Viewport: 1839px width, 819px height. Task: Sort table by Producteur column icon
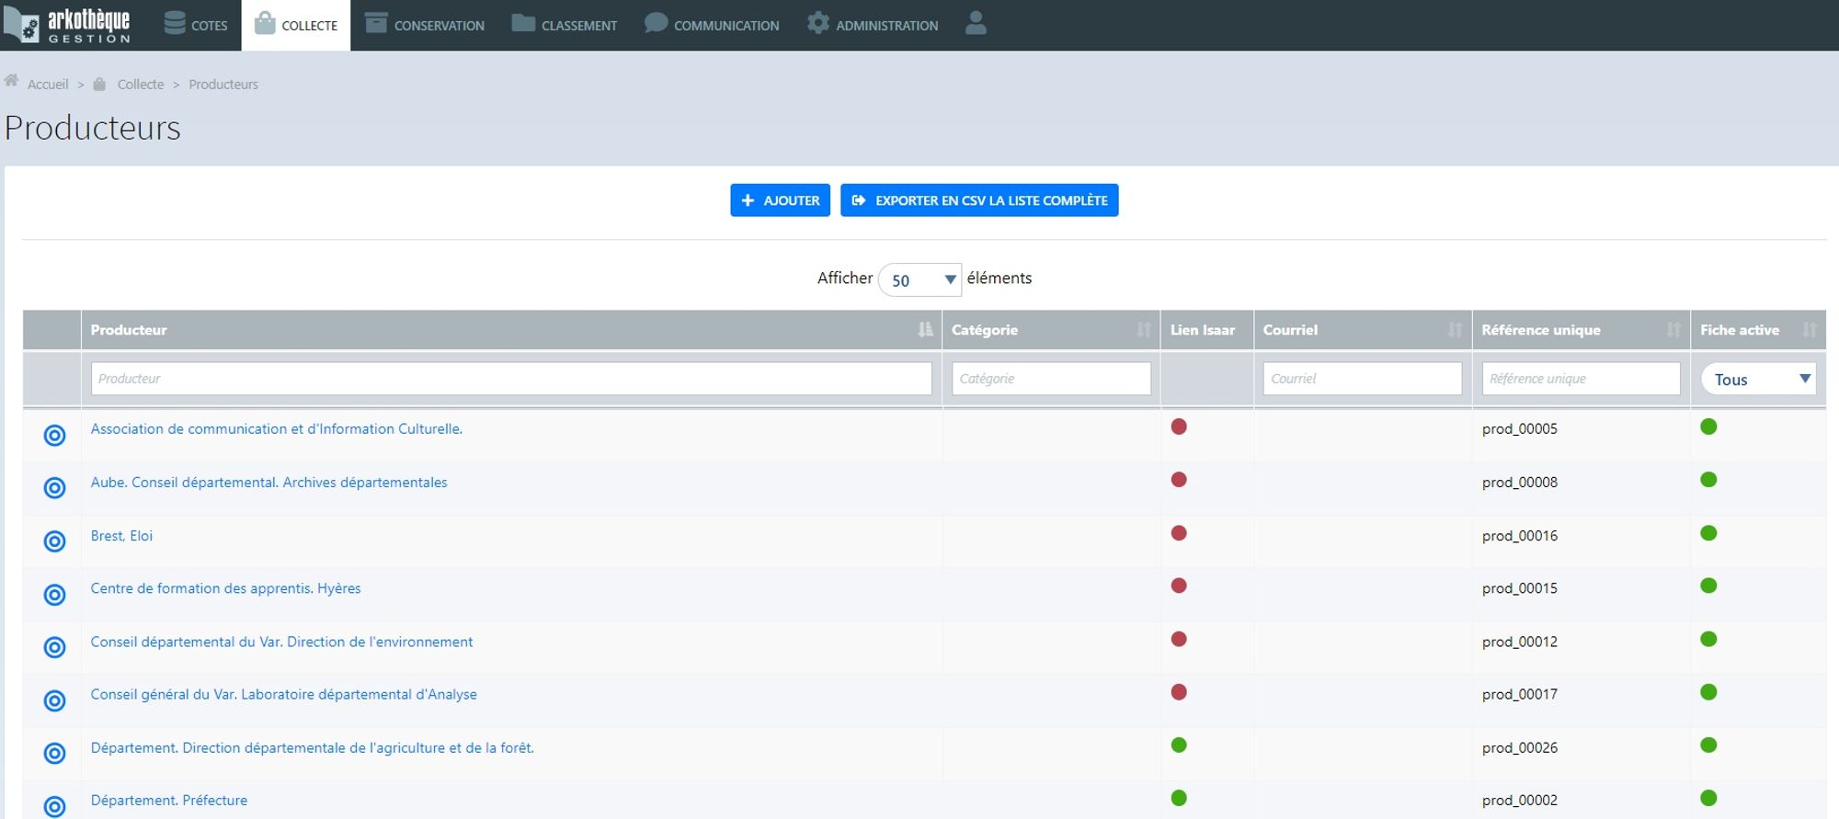point(924,330)
